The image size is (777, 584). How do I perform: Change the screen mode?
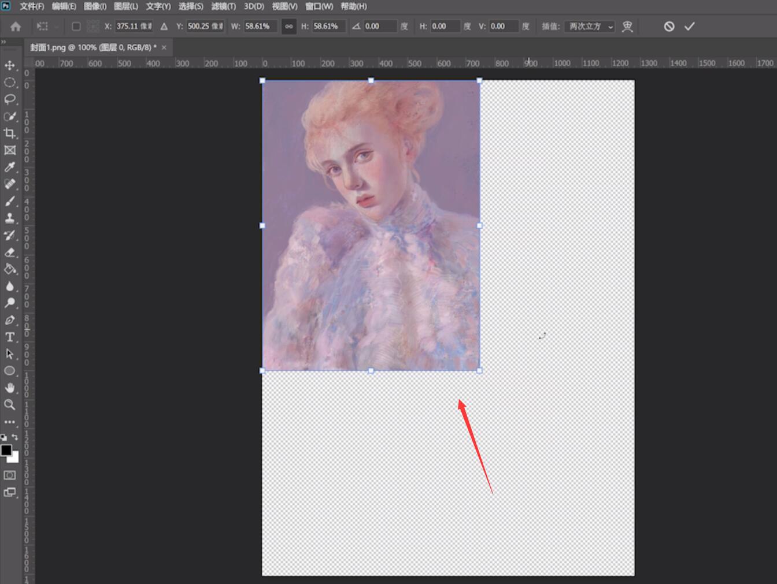pyautogui.click(x=10, y=493)
